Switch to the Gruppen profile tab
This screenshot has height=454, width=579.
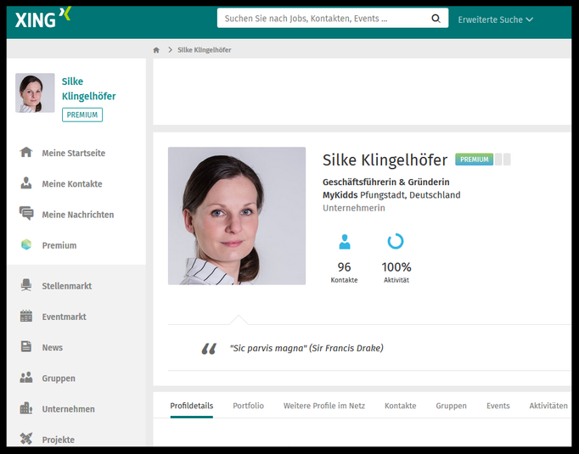[x=452, y=406]
